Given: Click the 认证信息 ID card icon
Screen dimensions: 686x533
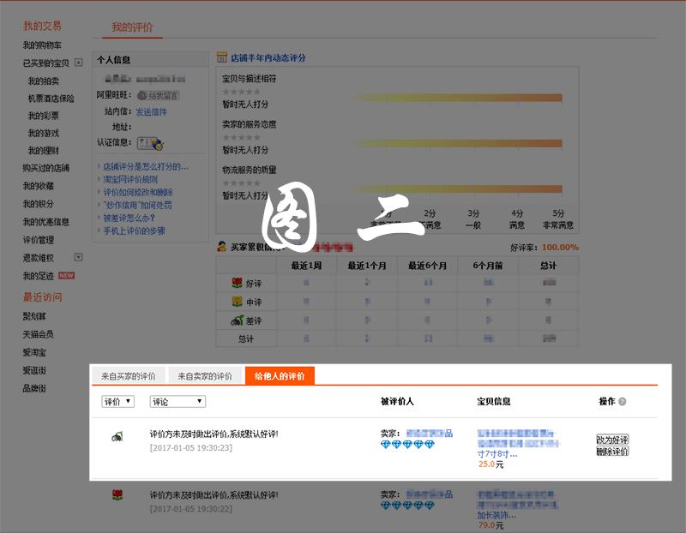Looking at the screenshot, I should (x=150, y=143).
